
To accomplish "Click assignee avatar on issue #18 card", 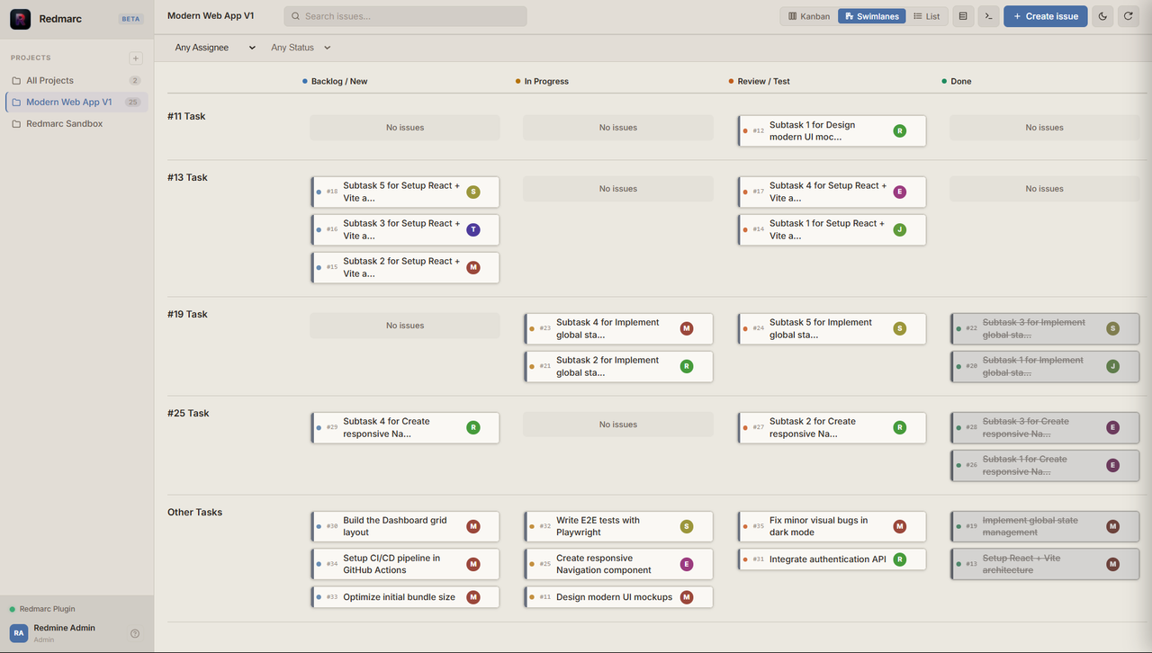I will coord(473,192).
